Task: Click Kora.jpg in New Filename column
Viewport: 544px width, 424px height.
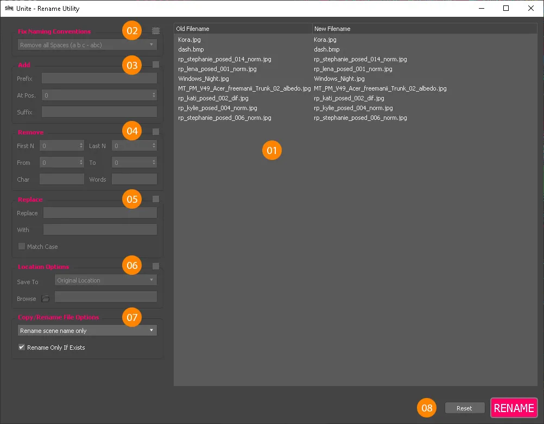Action: coord(325,40)
